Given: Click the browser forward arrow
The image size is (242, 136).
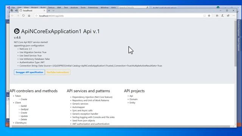Looking at the screenshot, I should (18, 16).
